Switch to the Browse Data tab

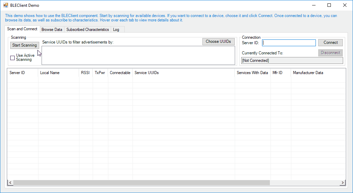pos(52,30)
